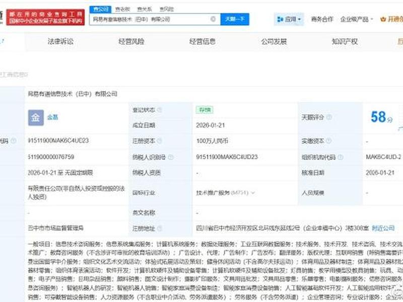
Task: Click help icon beside 代码 in left column
Action: coord(14,141)
